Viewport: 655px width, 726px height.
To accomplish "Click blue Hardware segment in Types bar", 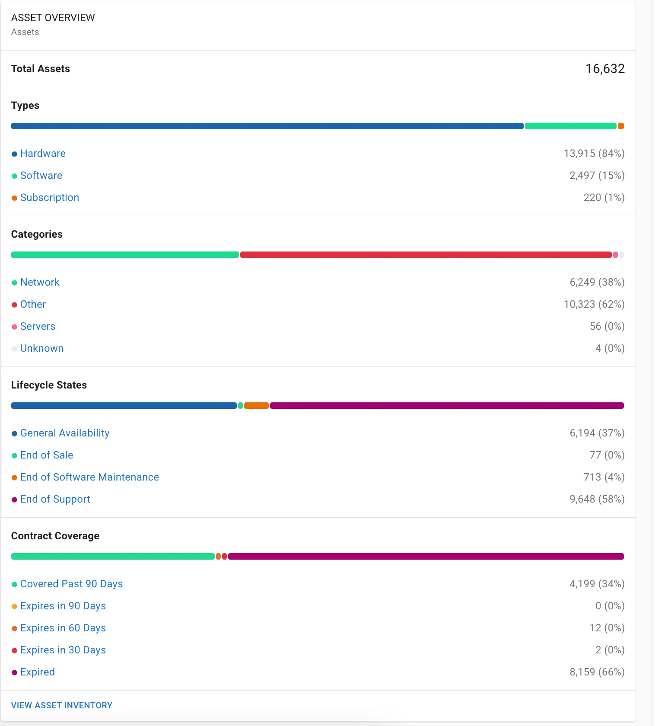I will [267, 126].
